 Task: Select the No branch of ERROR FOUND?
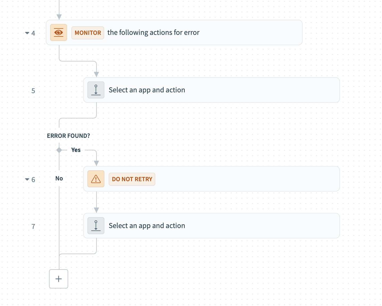point(59,178)
